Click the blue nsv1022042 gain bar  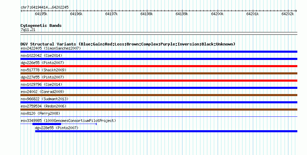click(159, 59)
